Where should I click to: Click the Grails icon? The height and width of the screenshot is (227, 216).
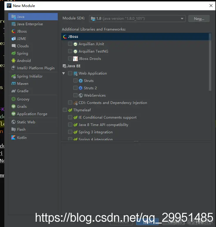[14, 106]
